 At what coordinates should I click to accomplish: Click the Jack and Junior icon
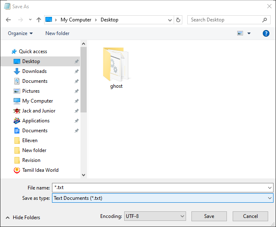pos(17,111)
